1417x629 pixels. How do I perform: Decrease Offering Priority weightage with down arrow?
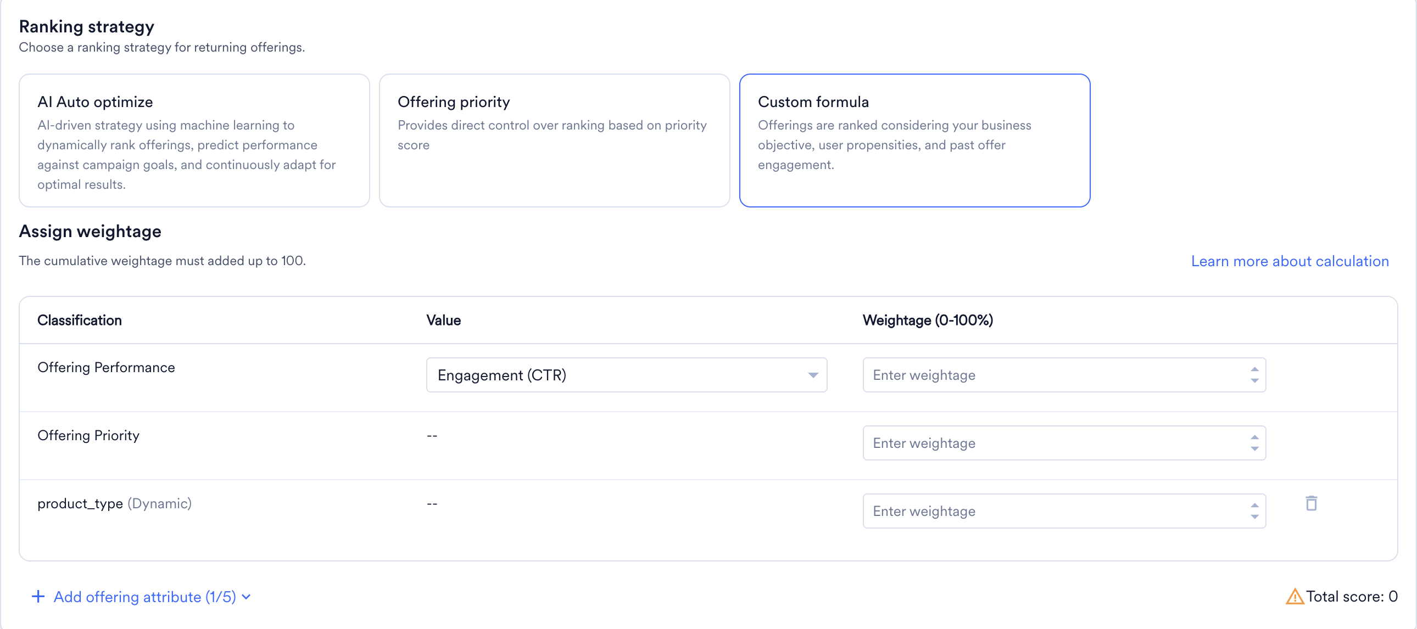click(1255, 448)
